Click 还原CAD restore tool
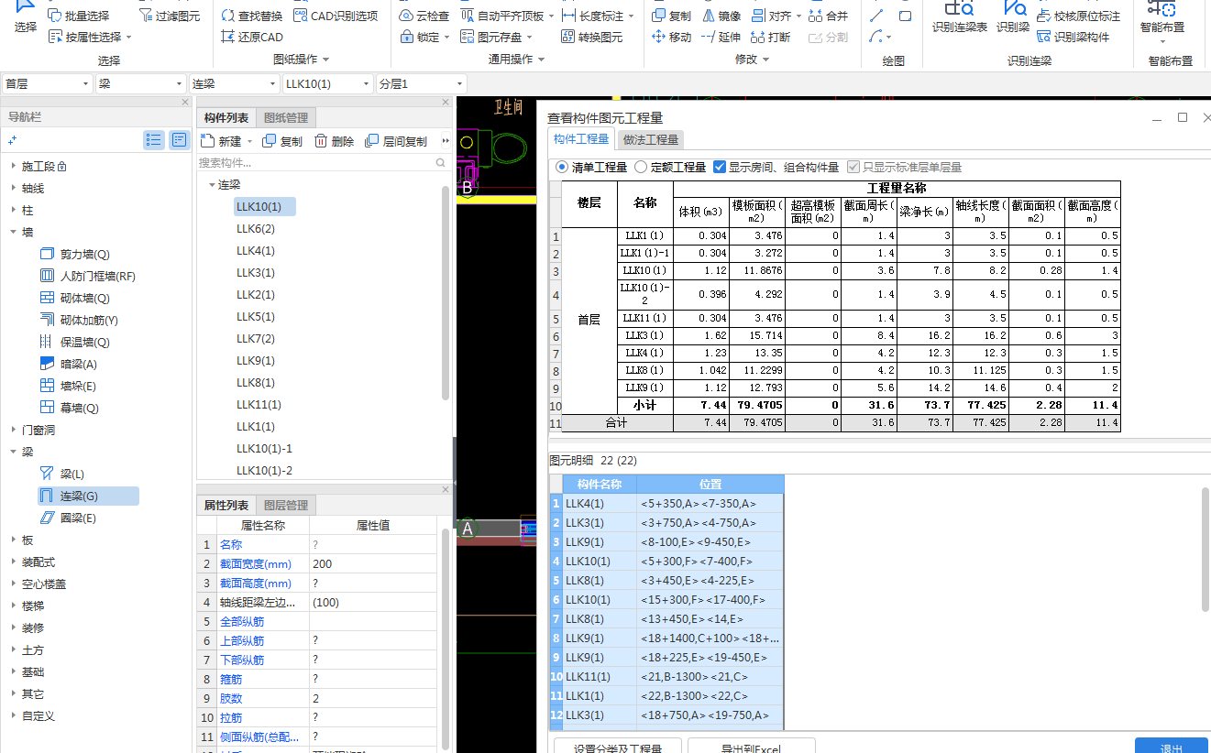This screenshot has width=1211, height=753. pos(252,37)
